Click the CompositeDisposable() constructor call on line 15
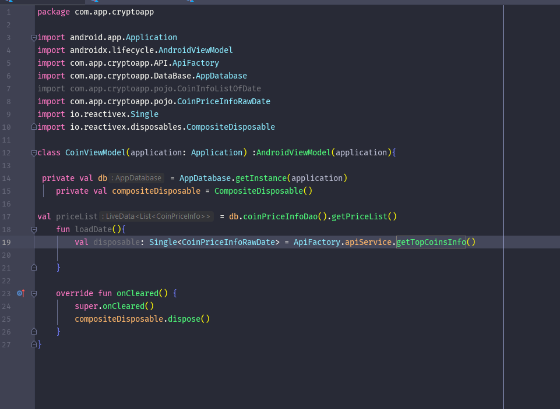This screenshot has height=409, width=560. 263,191
